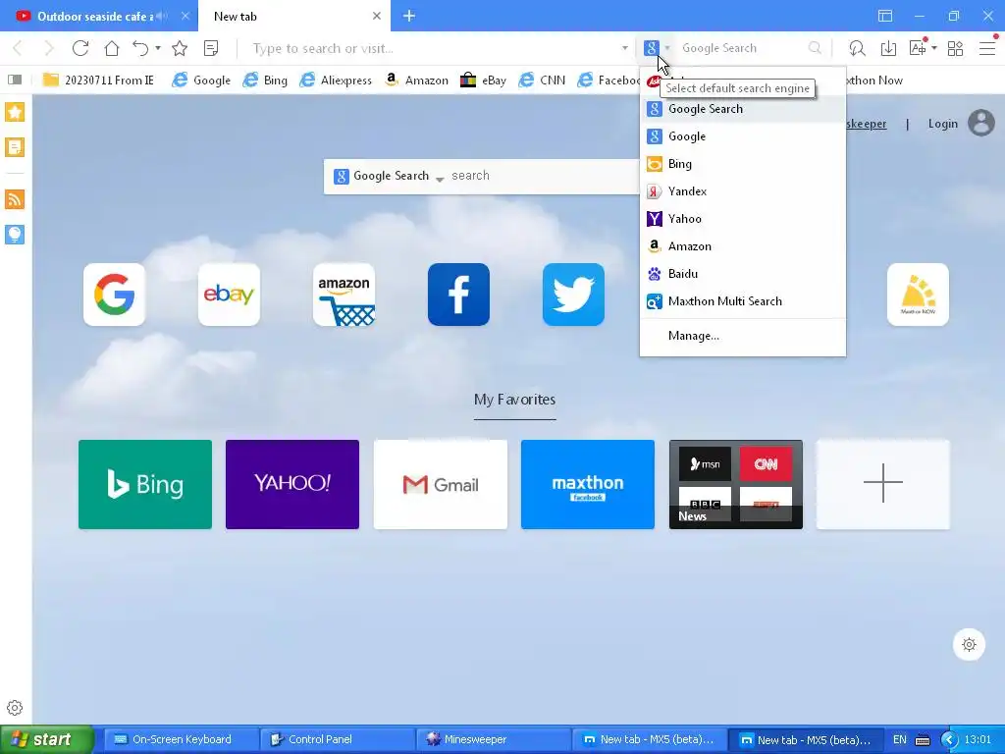Open 20230711 From IE bookmarks folder
The height and width of the screenshot is (754, 1005).
click(x=99, y=81)
